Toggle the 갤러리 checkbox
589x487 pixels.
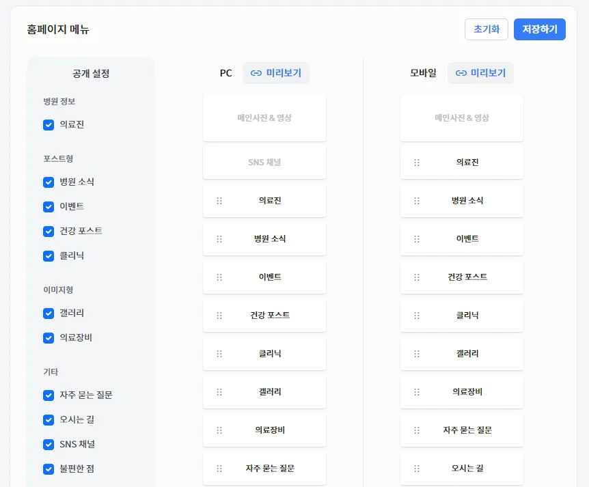click(x=49, y=314)
